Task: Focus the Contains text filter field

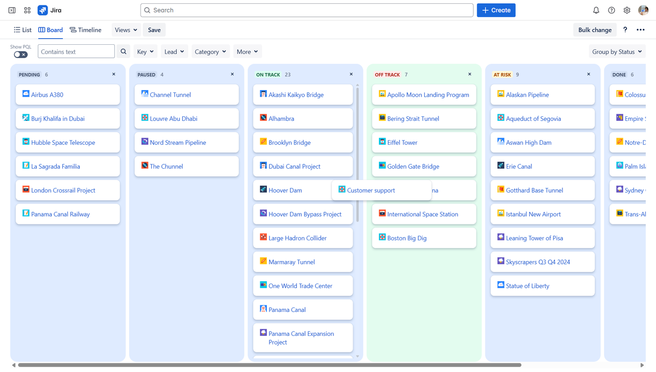Action: (77, 51)
